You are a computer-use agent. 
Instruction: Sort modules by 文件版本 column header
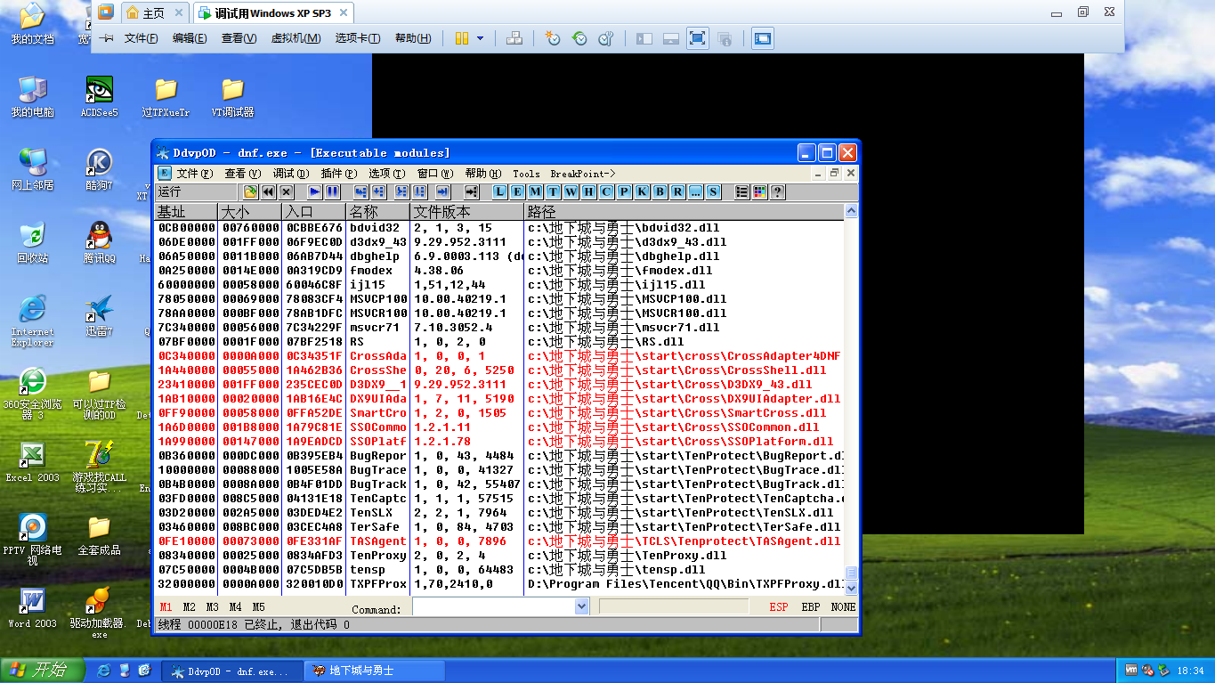[x=467, y=212]
